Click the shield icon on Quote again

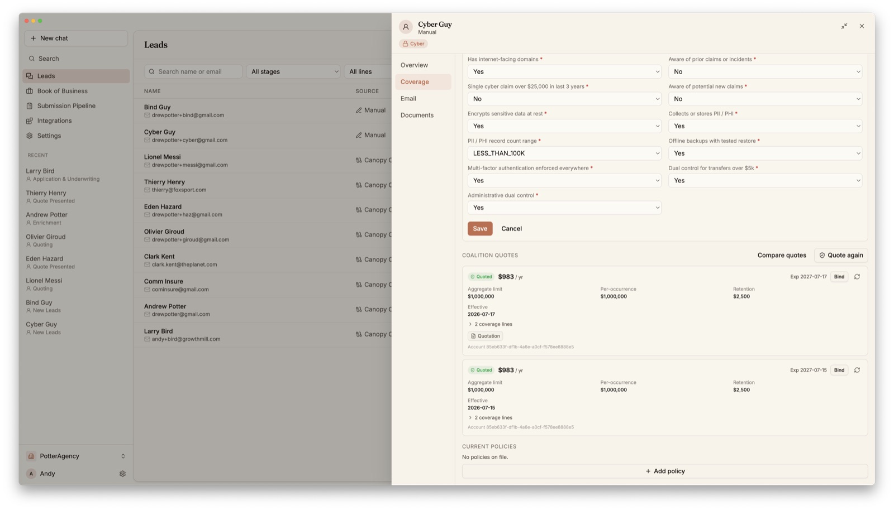point(822,256)
